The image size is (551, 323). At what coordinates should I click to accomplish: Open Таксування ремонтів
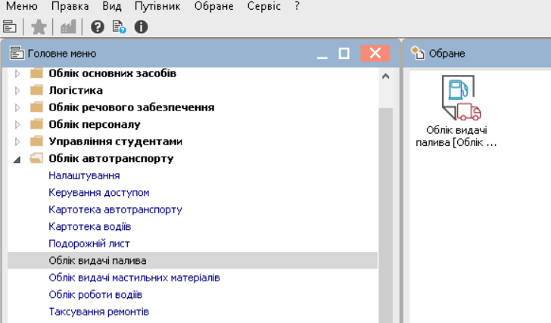(x=98, y=312)
